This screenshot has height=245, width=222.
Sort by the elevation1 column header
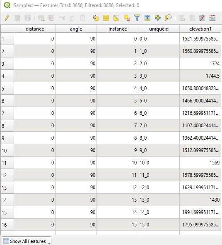(x=200, y=29)
